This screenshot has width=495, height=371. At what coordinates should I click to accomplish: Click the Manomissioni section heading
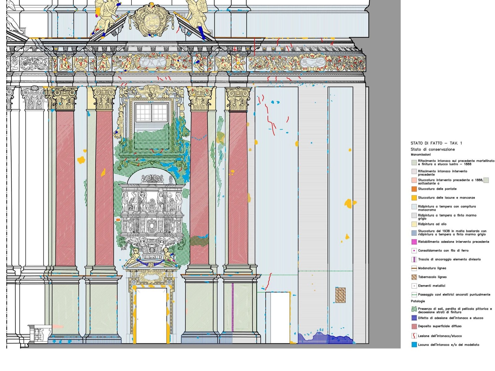[x=421, y=155]
